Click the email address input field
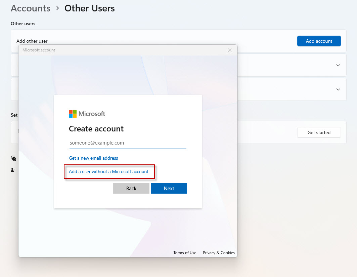This screenshot has width=357, height=277. pos(128,143)
